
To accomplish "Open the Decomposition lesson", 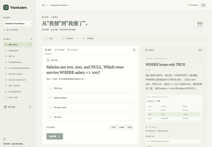I will pos(18,92).
